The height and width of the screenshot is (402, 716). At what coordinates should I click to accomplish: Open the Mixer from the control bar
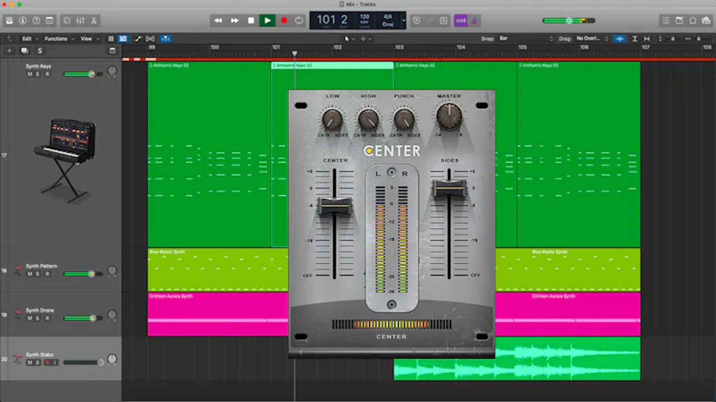click(x=80, y=20)
